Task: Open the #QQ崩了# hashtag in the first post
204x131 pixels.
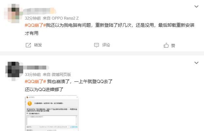Action: coord(35,25)
